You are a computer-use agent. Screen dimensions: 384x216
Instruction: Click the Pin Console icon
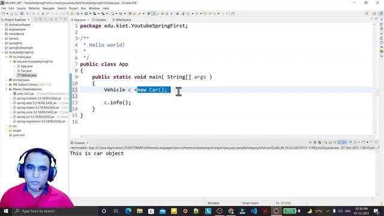point(350,142)
